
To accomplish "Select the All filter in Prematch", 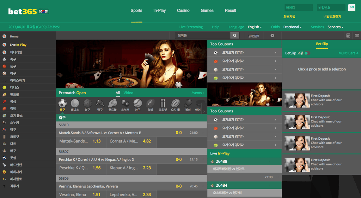I will click(118, 93).
